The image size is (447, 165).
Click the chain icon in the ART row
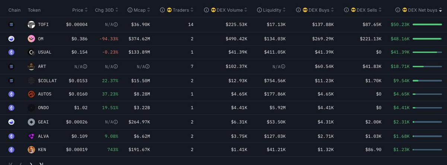click(11, 67)
